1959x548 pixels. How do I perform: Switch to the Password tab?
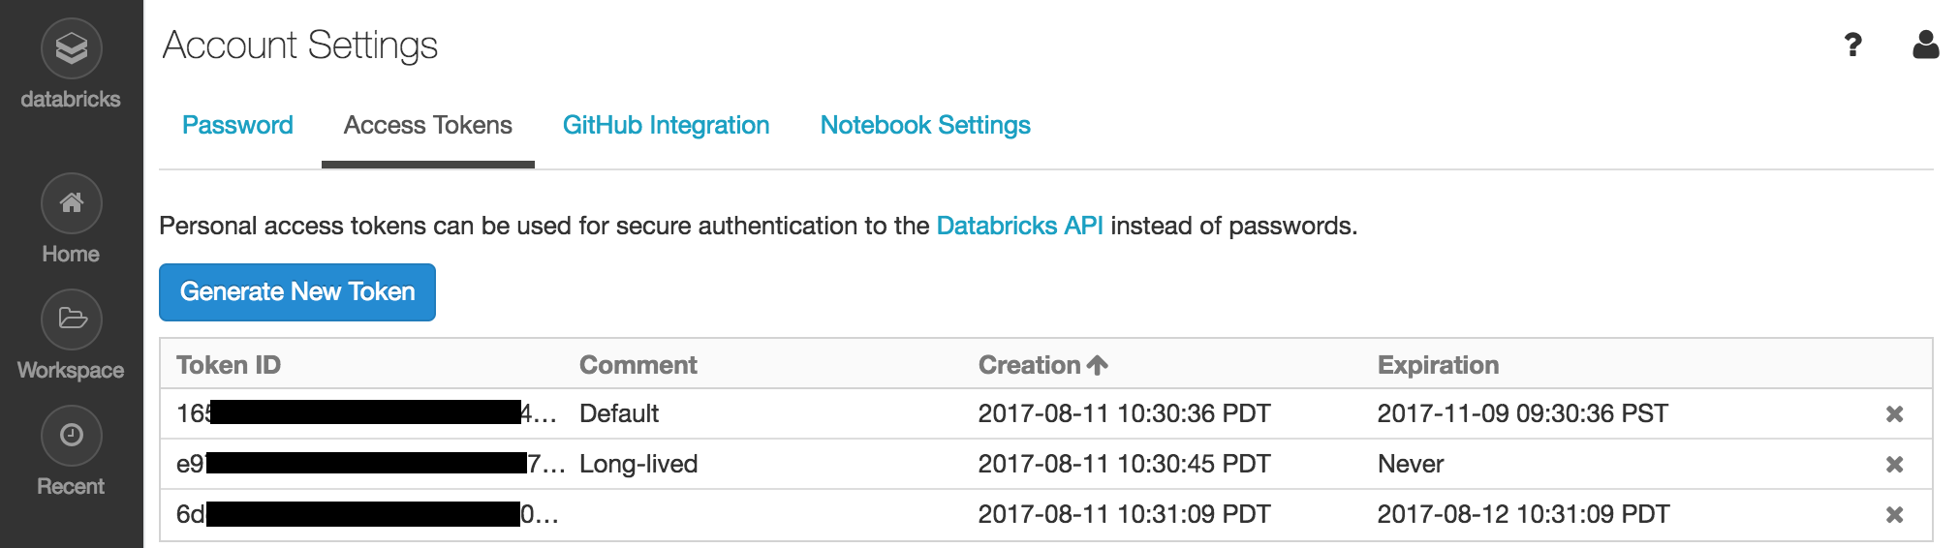(x=237, y=125)
